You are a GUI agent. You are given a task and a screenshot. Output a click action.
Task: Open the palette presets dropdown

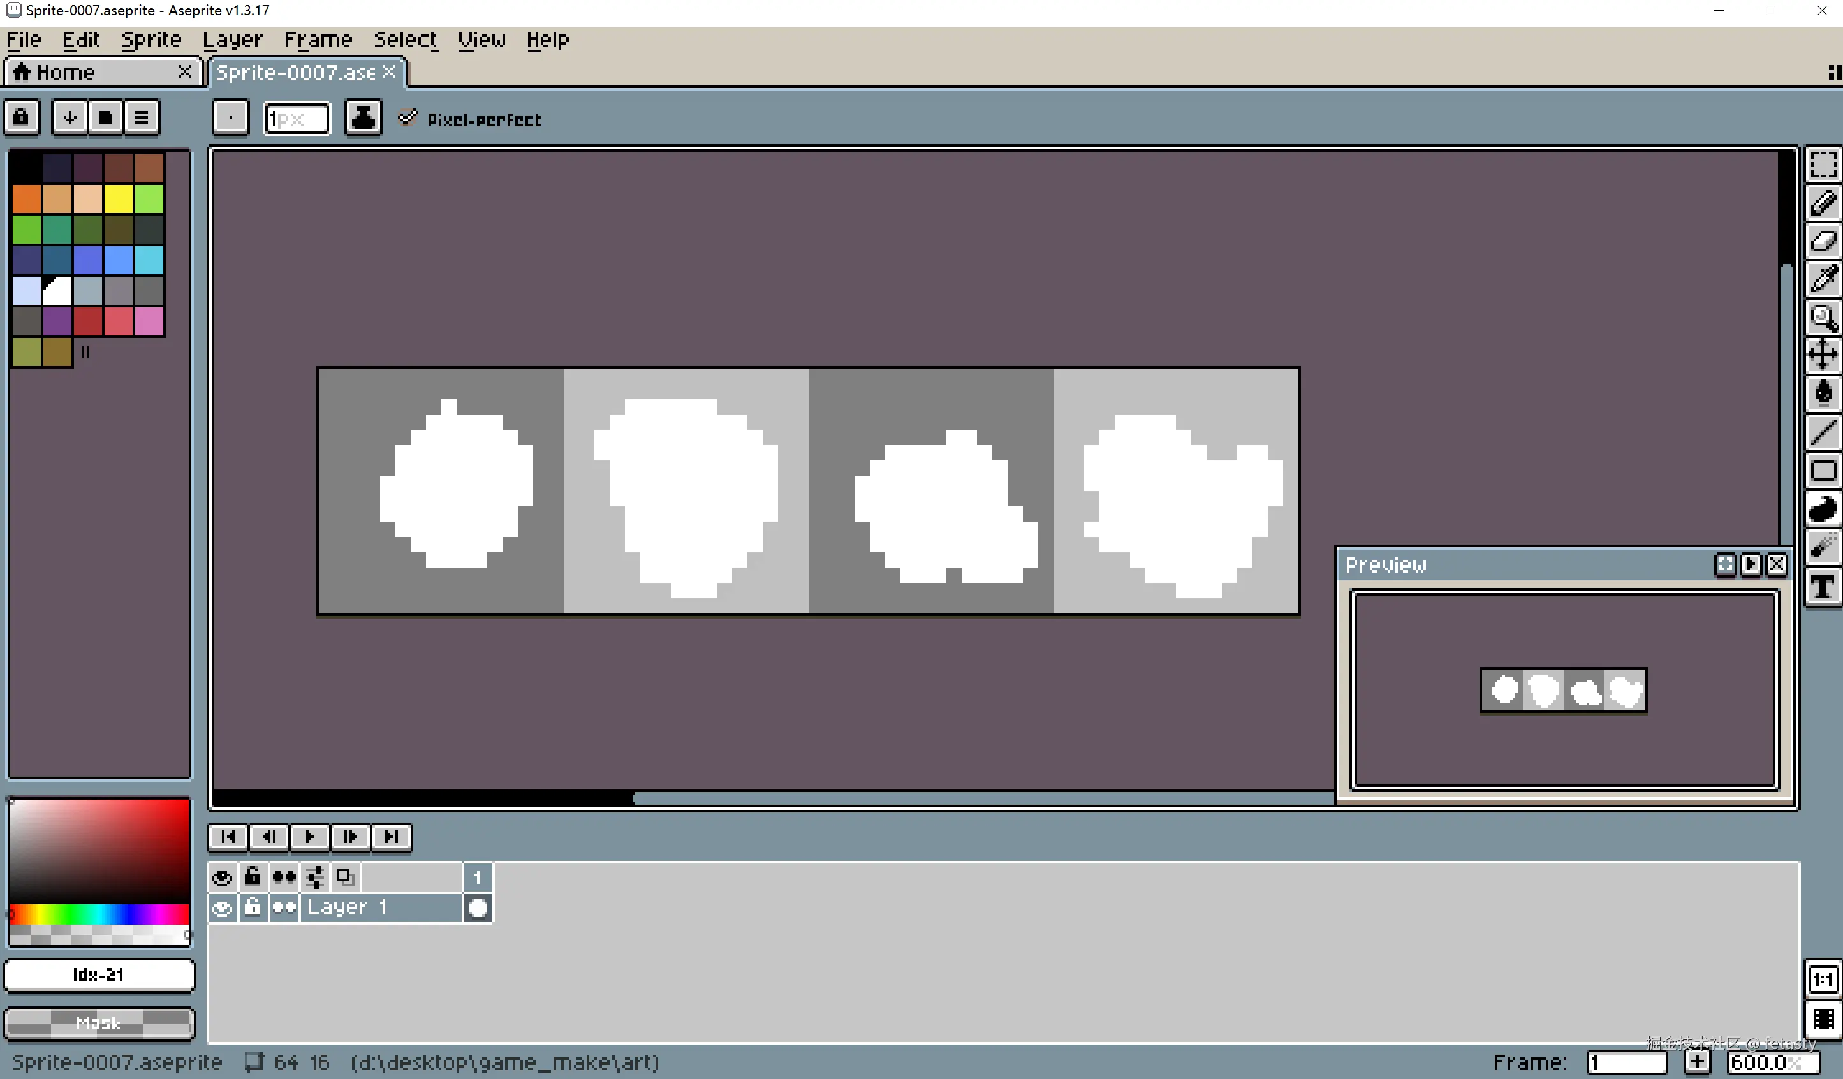(105, 117)
